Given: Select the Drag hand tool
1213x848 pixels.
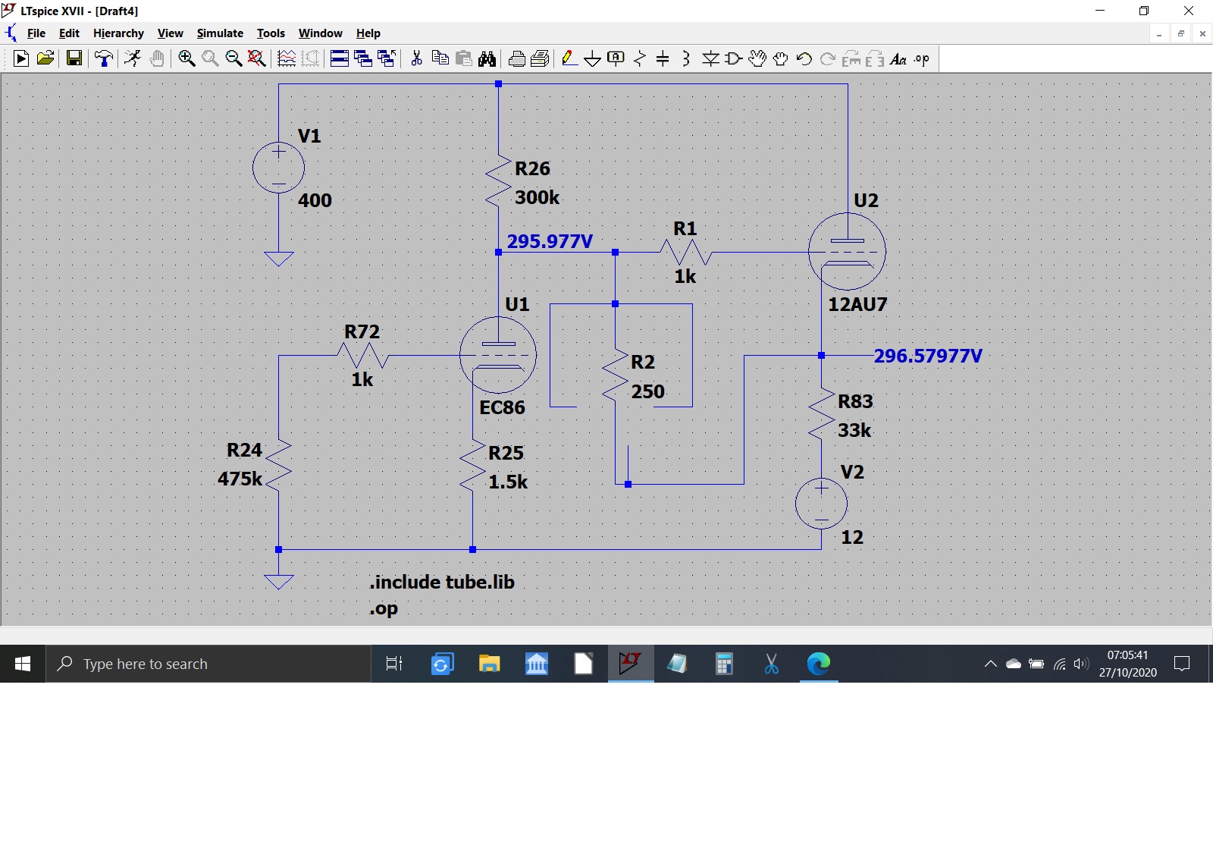Looking at the screenshot, I should pyautogui.click(x=781, y=58).
